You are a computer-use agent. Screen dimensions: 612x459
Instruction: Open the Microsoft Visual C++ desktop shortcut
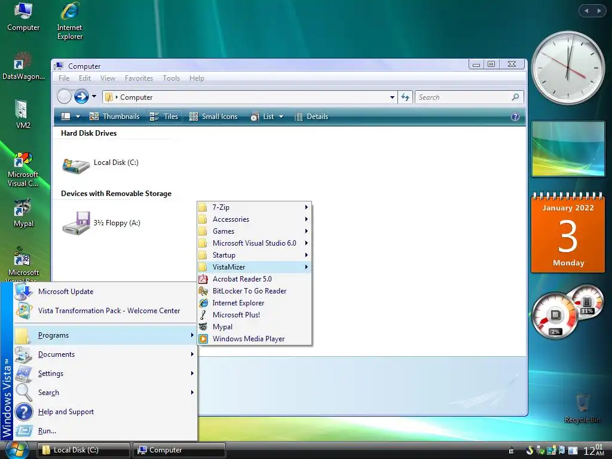click(x=23, y=169)
